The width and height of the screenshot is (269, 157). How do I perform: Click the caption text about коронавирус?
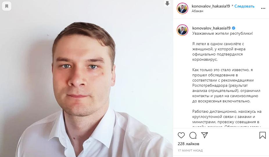point(219,51)
